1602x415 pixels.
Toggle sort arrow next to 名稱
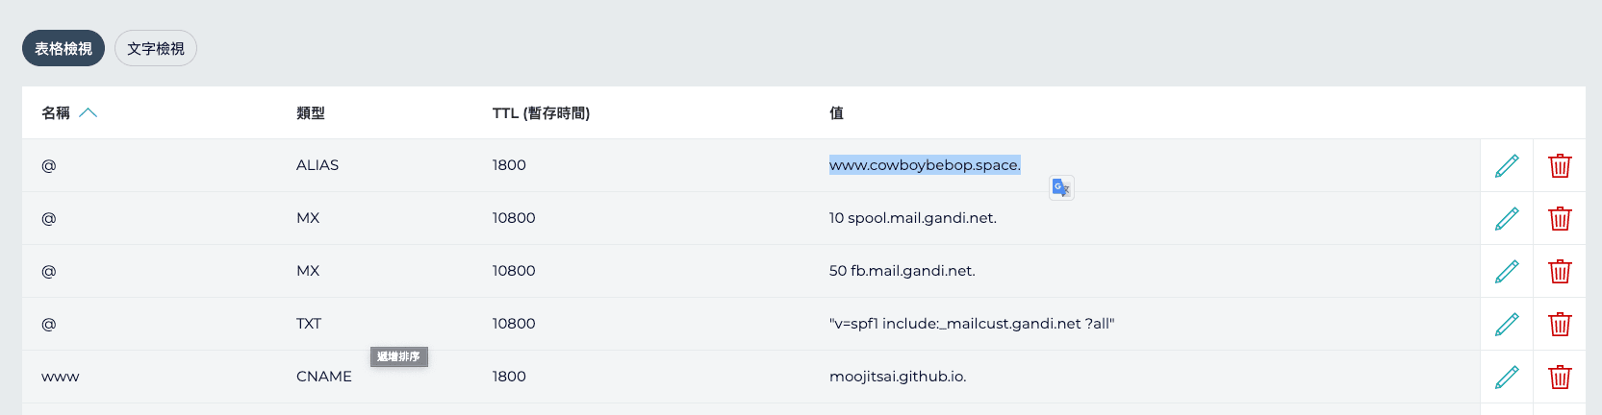pyautogui.click(x=89, y=112)
